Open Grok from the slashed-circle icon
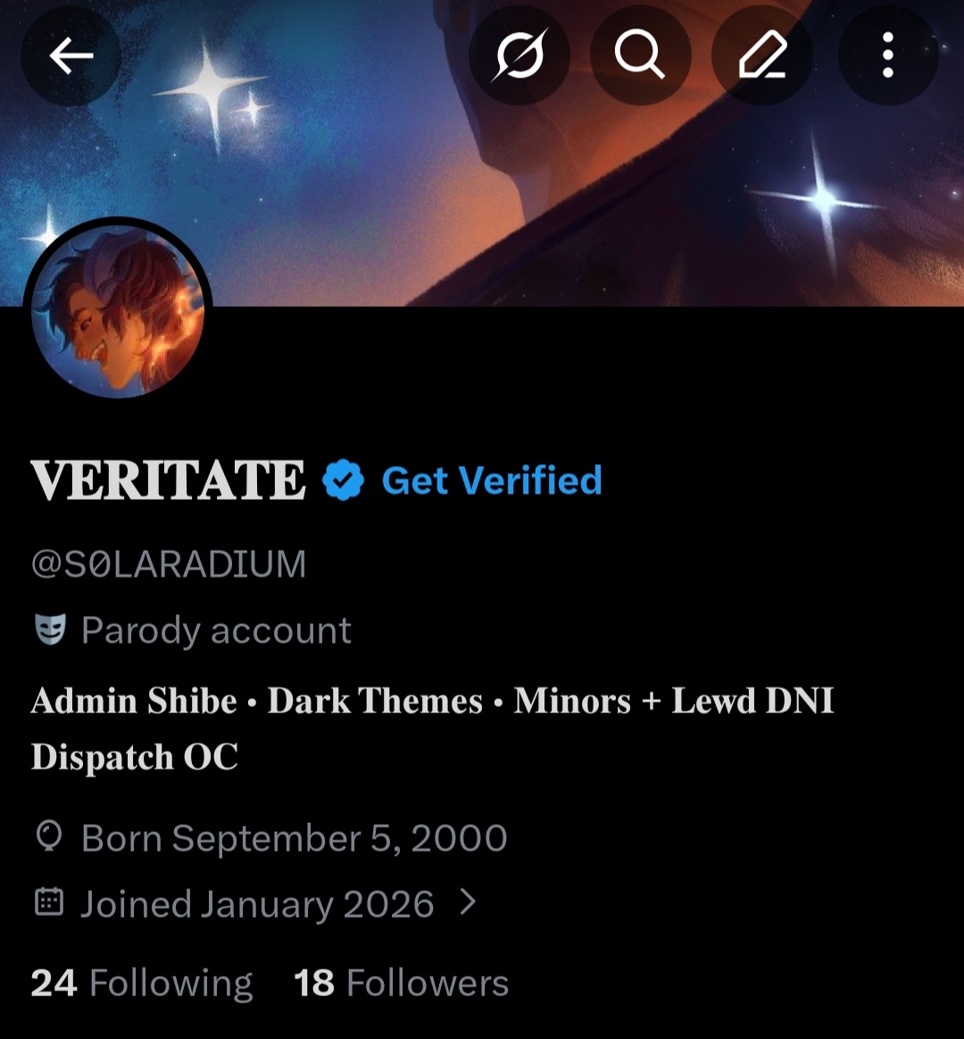 pyautogui.click(x=519, y=57)
